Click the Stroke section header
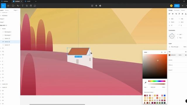This screenshot has height=105, width=187. click(170, 60)
